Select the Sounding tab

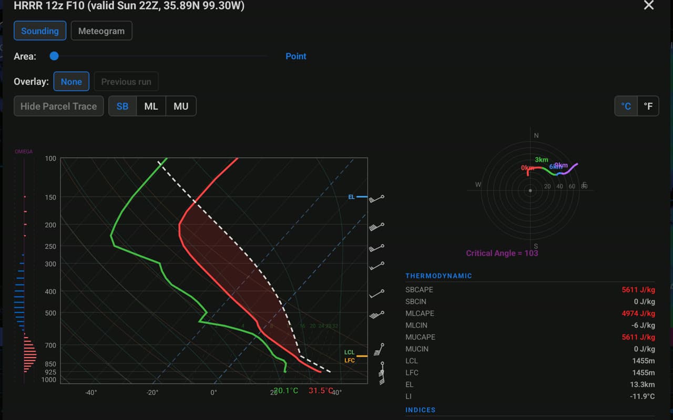point(40,31)
